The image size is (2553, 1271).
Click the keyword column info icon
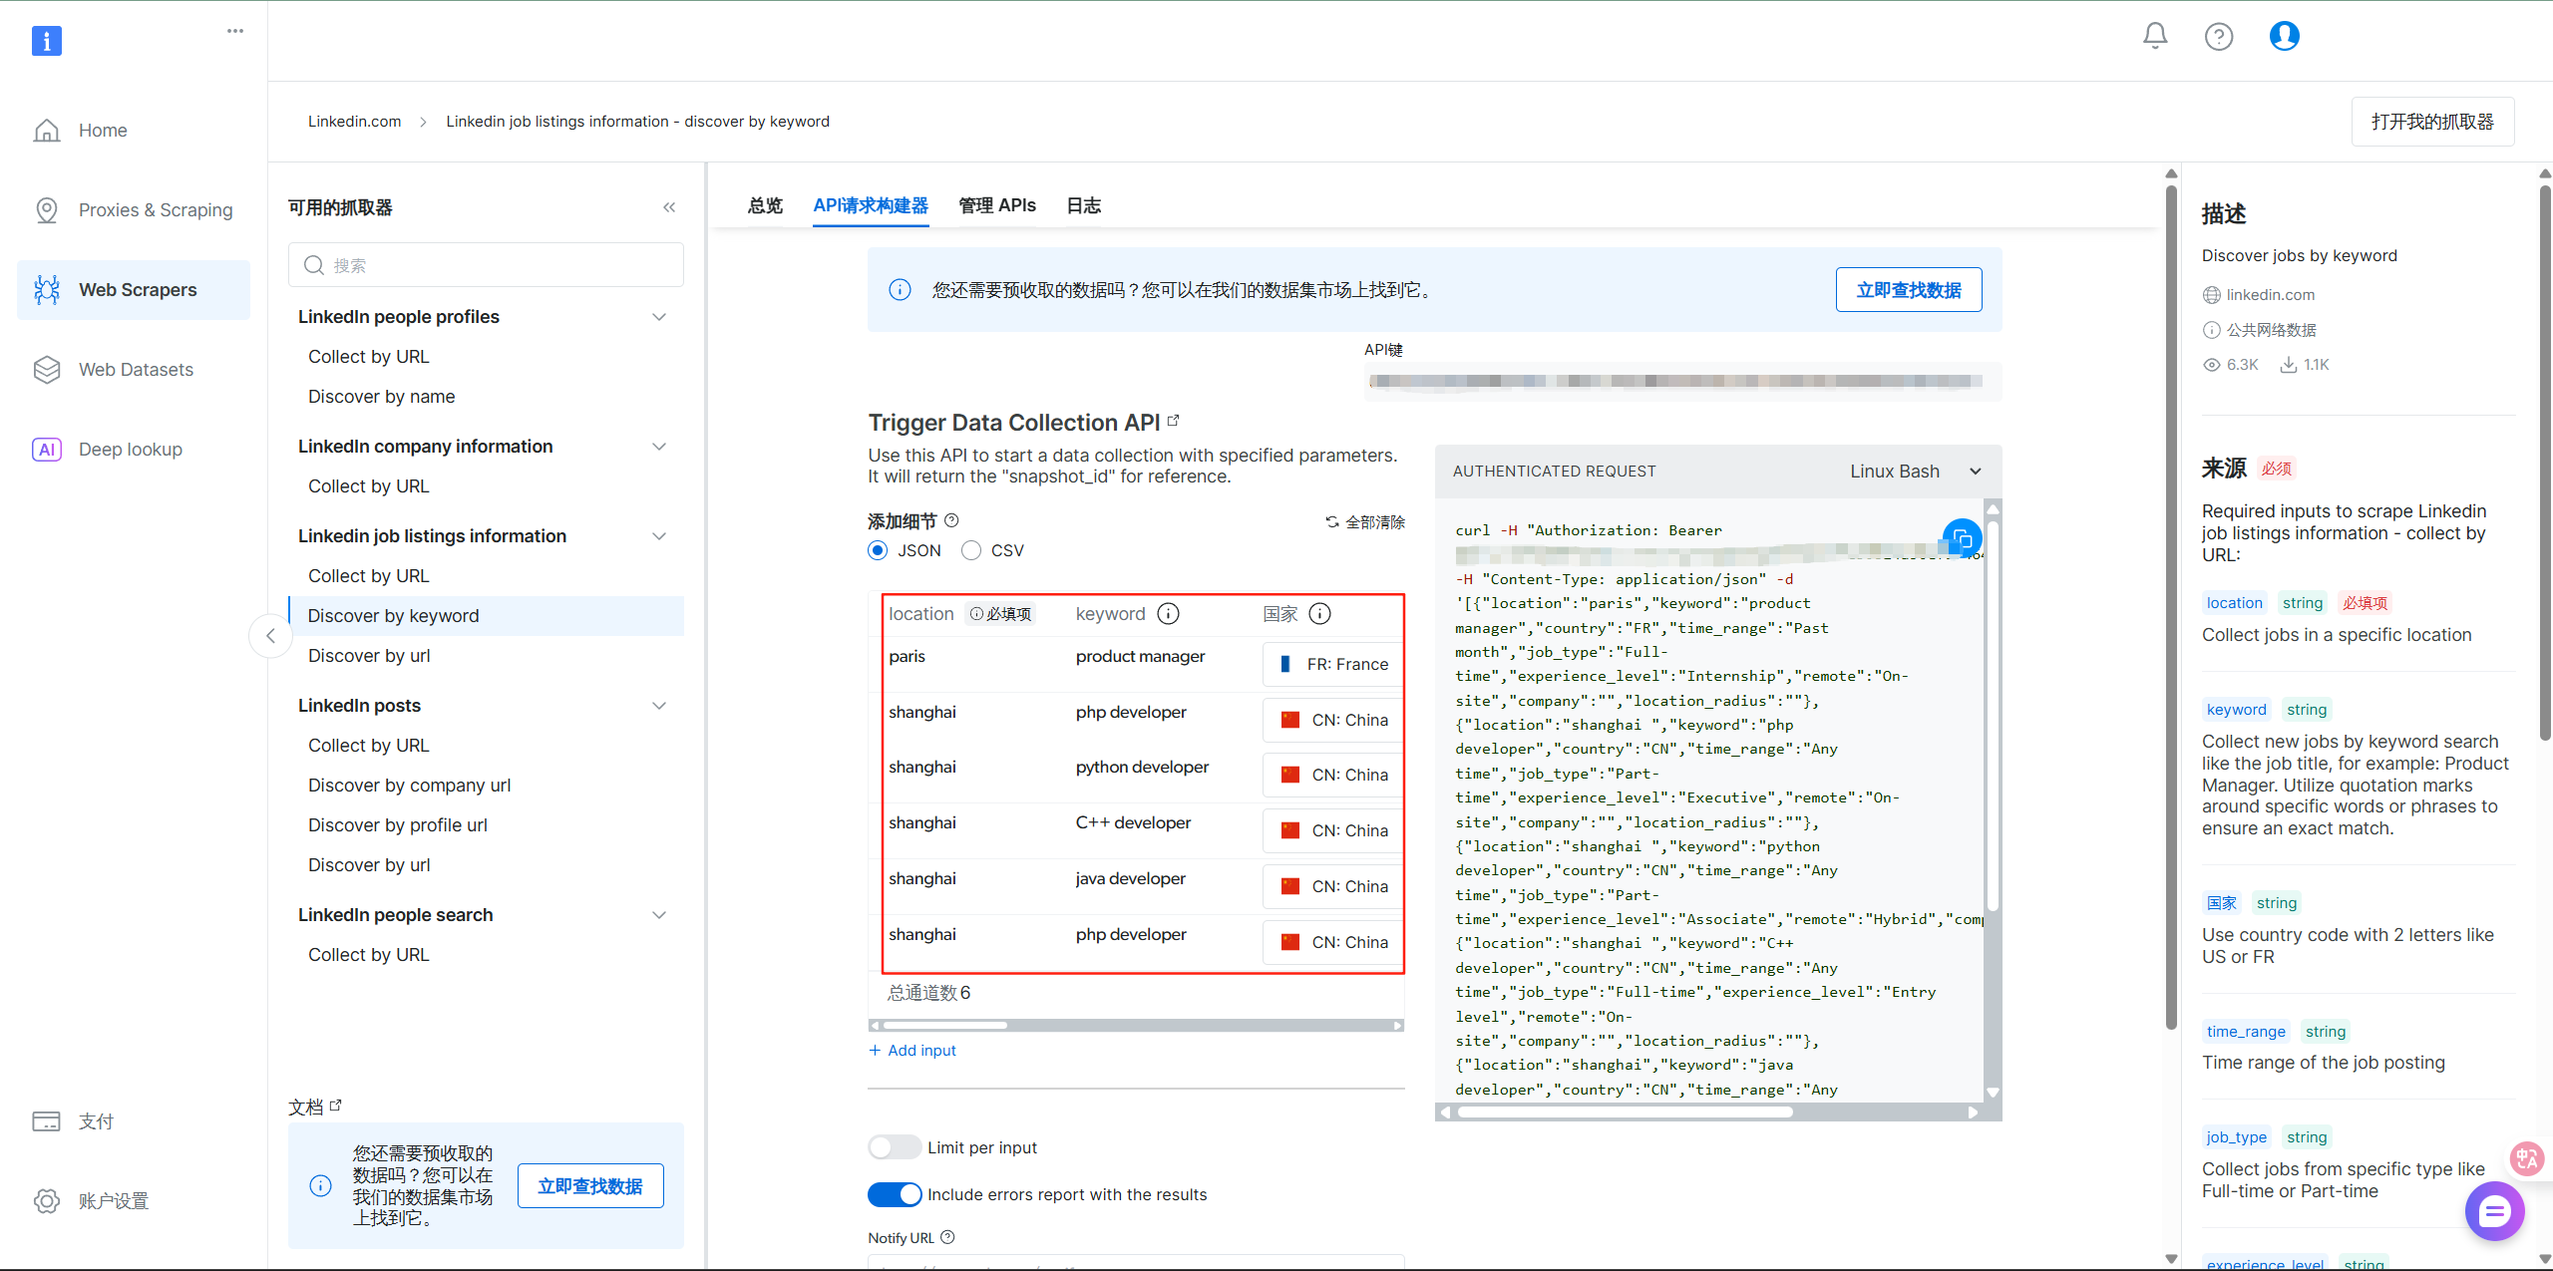tap(1168, 614)
